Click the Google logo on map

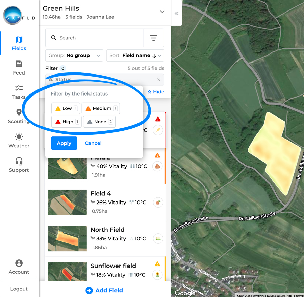[x=185, y=293]
